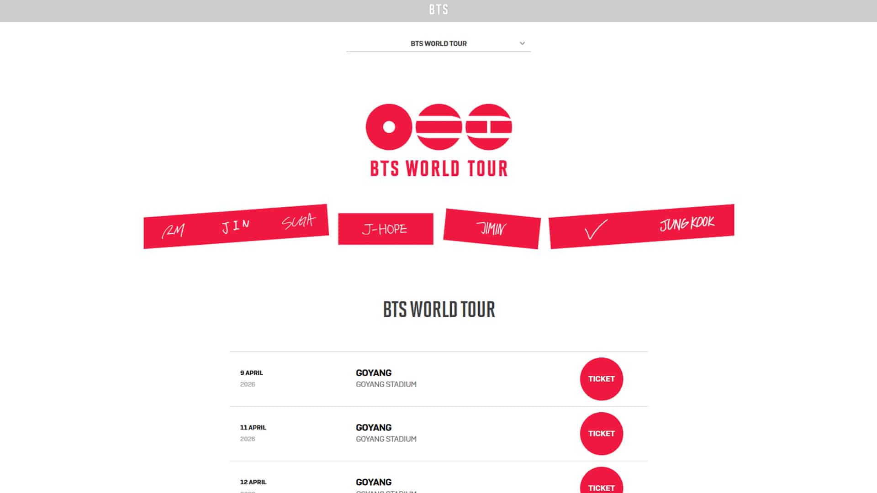Click the red BTS WORLD TOUR logo text
Screen dimensions: 877x493
click(x=438, y=168)
